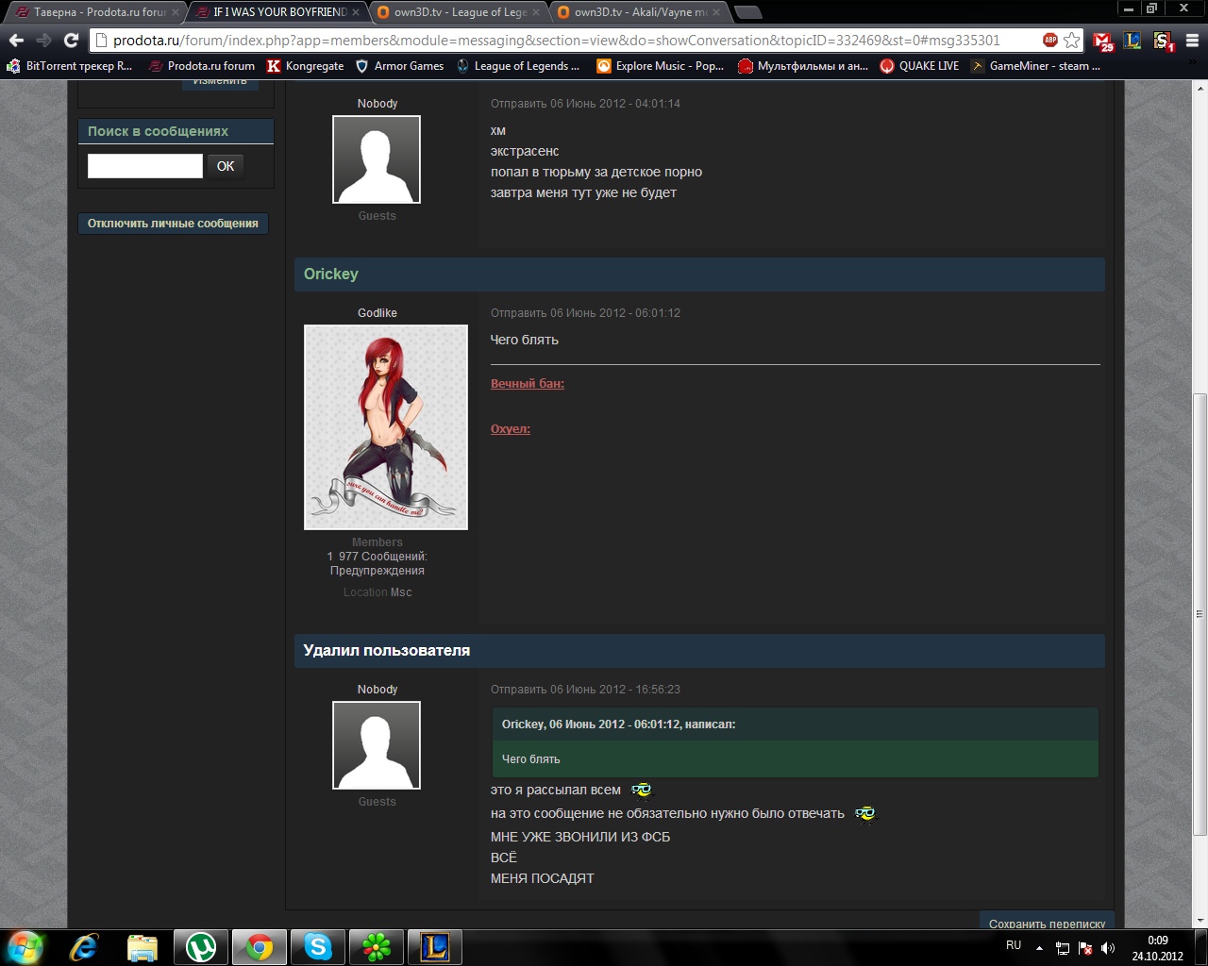
Task: Bookmark this page with the star icon
Action: pyautogui.click(x=1071, y=41)
